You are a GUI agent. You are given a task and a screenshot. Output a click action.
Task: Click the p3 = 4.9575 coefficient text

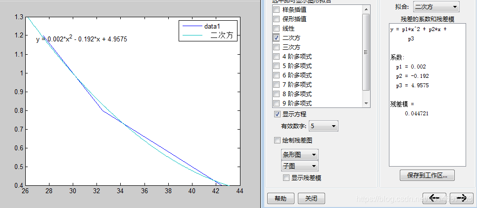click(x=412, y=85)
